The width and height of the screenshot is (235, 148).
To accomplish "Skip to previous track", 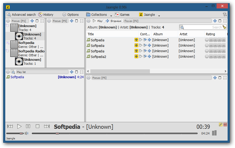I will tap(10, 126).
